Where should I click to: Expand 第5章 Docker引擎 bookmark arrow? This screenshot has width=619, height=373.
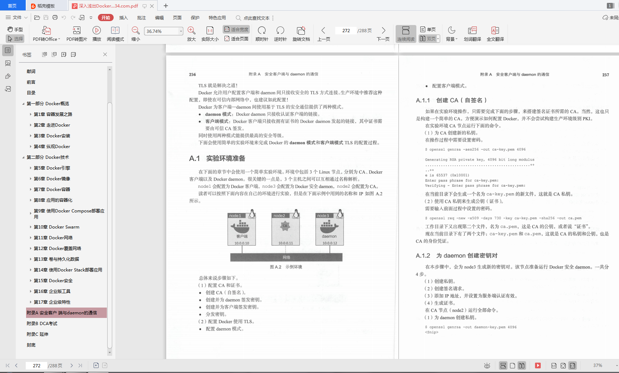point(30,168)
